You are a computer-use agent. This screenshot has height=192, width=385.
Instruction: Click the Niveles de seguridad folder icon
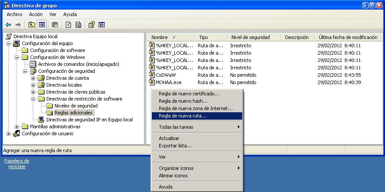(49, 106)
